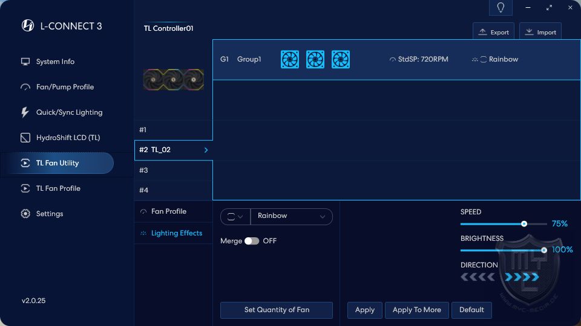
Task: Open HydroShift LCD (TL) page
Action: pyautogui.click(x=68, y=138)
